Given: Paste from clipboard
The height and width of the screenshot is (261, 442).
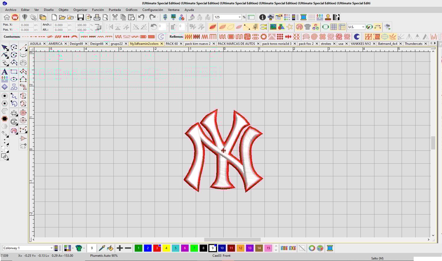Looking at the screenshot, I should (x=131, y=17).
